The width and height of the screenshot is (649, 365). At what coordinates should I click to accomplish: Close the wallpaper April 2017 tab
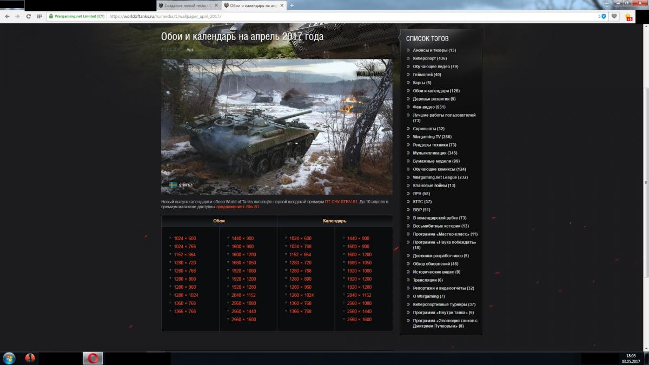pyautogui.click(x=283, y=5)
